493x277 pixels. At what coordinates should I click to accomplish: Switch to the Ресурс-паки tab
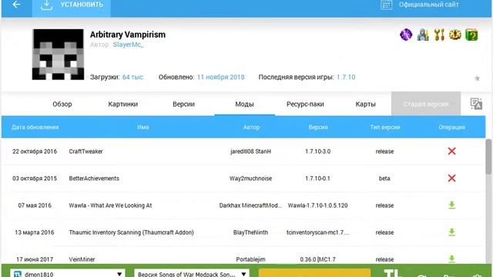pos(305,104)
